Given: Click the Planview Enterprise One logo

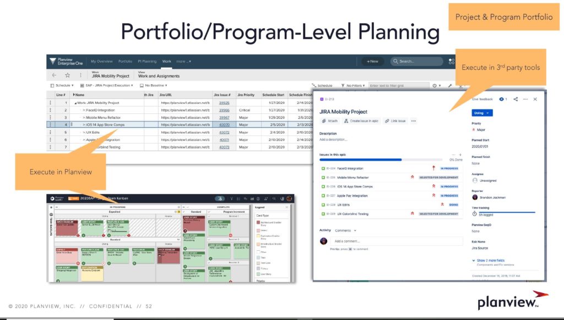Looking at the screenshot, I should 67,62.
